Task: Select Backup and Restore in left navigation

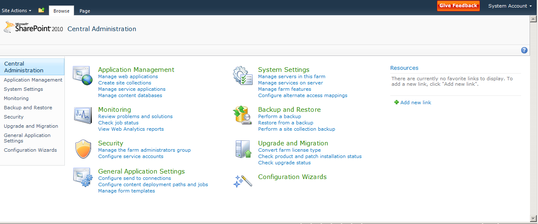Action: (28, 108)
